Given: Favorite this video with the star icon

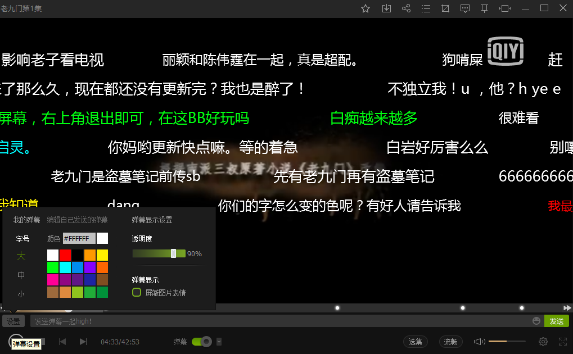Looking at the screenshot, I should (365, 8).
